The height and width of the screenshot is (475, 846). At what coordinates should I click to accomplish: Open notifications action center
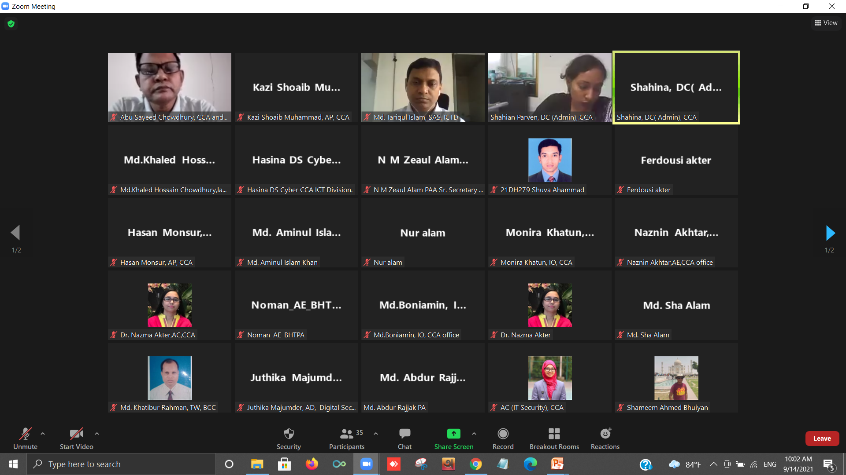point(828,464)
